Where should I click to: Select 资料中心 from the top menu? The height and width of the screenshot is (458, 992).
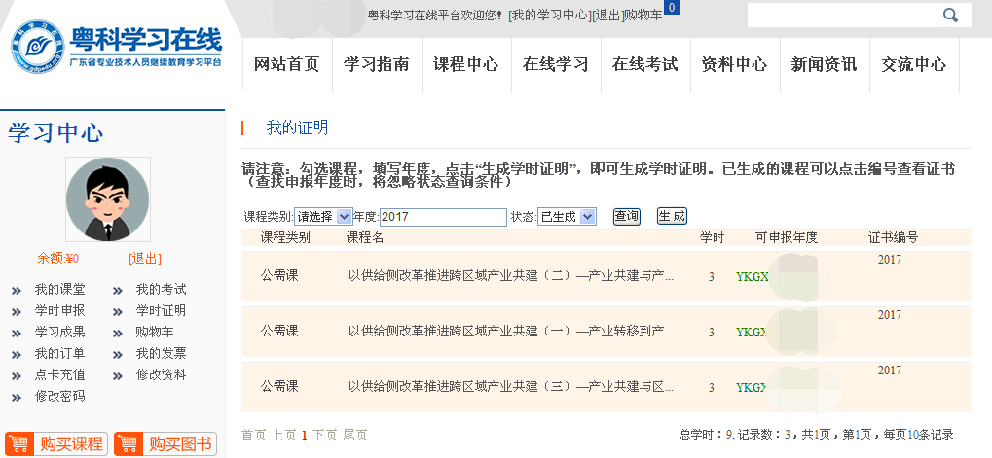tap(734, 65)
